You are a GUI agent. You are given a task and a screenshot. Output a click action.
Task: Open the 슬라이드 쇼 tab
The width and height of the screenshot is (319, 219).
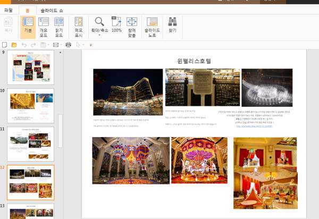52,11
